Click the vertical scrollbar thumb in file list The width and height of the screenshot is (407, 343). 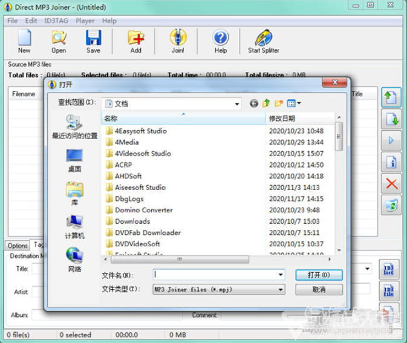[x=339, y=136]
